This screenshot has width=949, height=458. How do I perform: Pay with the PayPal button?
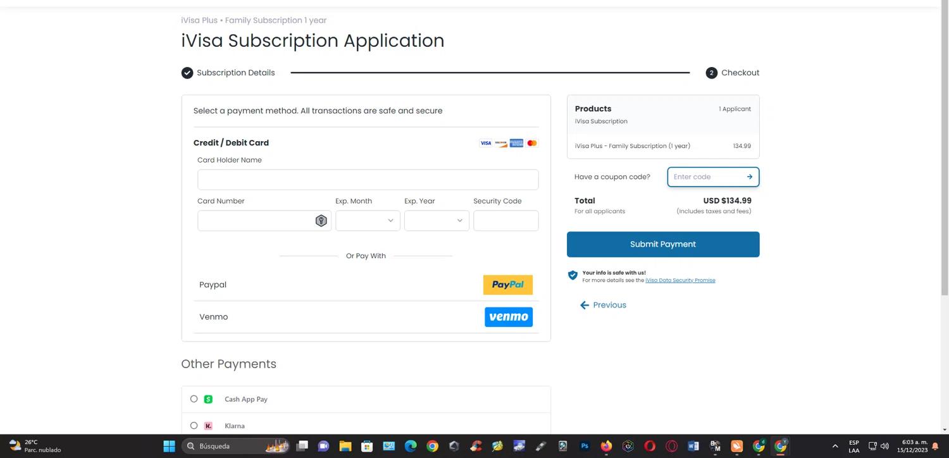pyautogui.click(x=508, y=285)
